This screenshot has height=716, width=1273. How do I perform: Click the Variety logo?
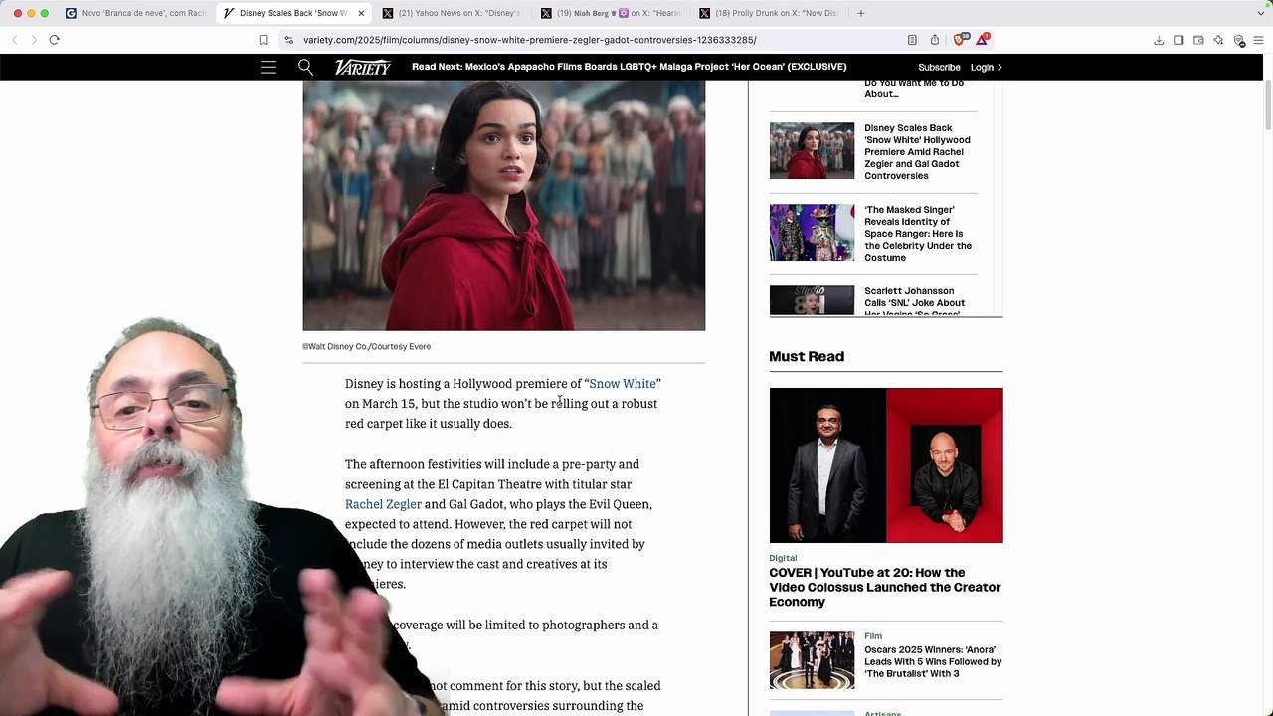pyautogui.click(x=362, y=67)
